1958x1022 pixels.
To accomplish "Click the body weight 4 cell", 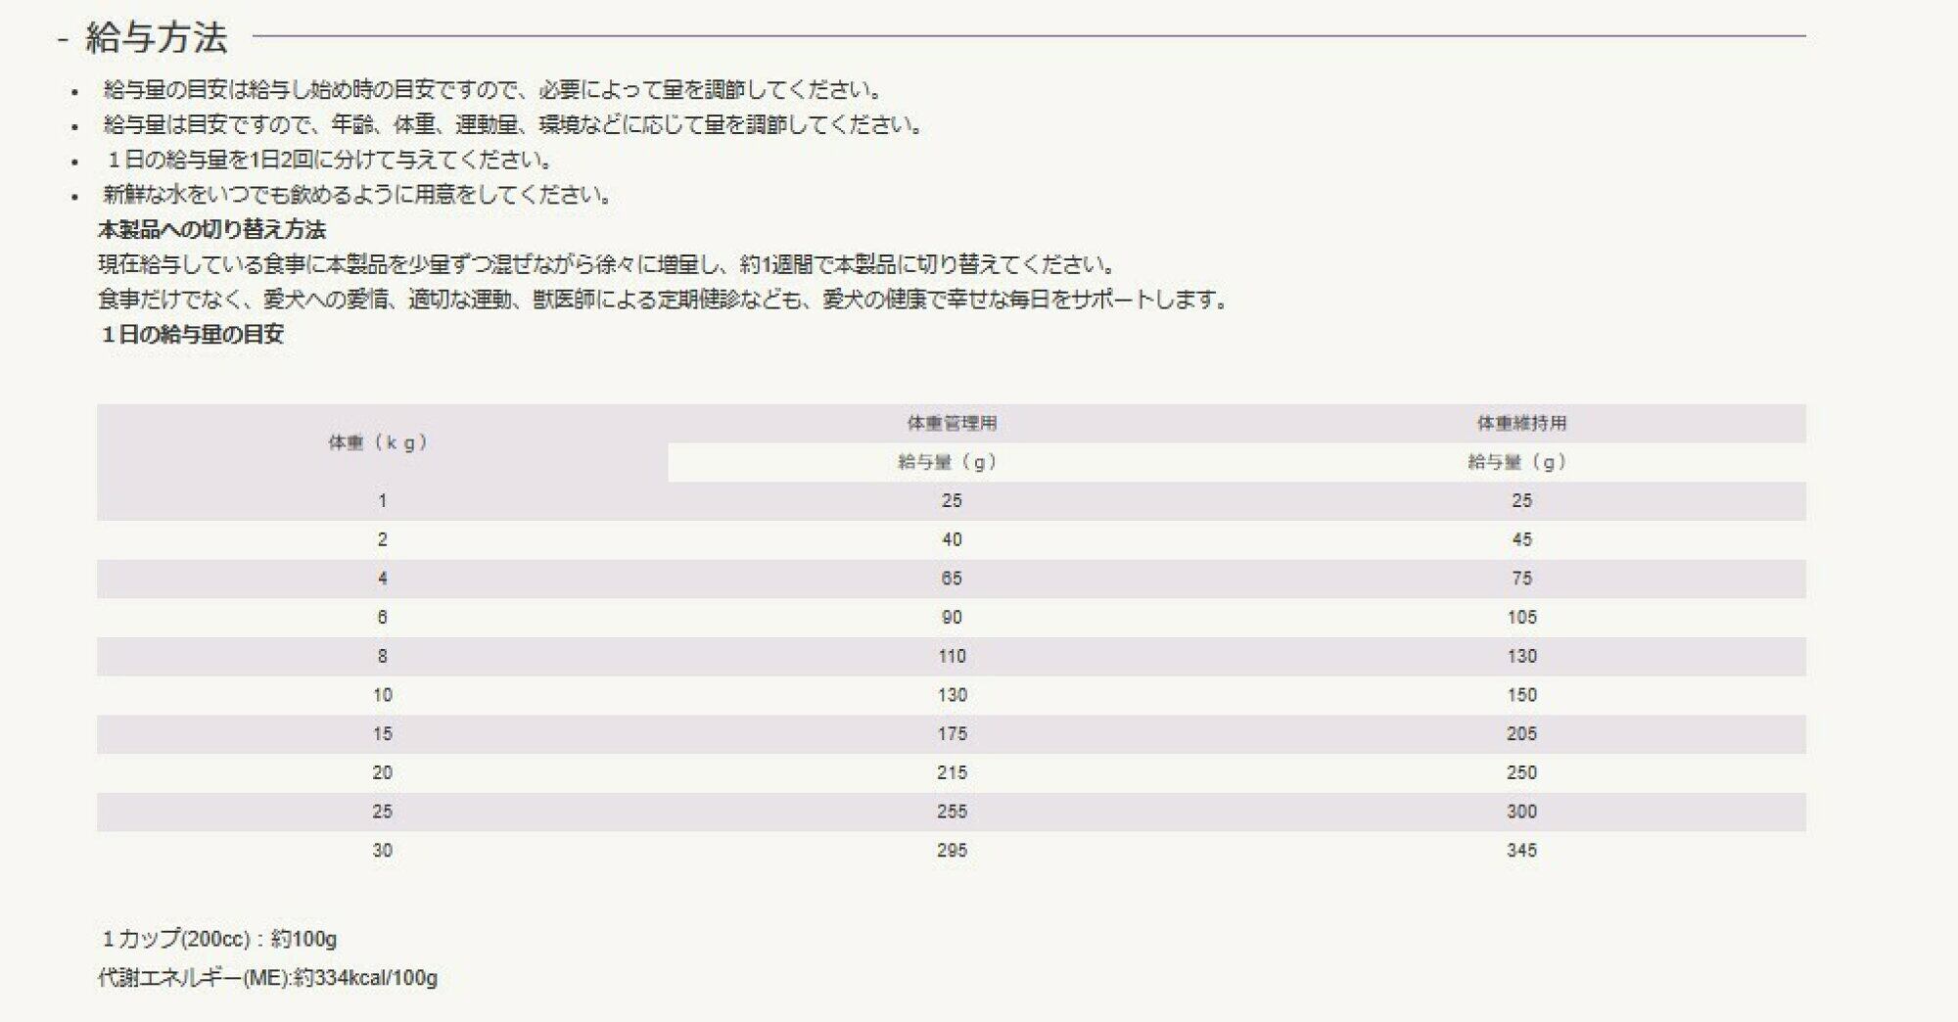I will 382,579.
